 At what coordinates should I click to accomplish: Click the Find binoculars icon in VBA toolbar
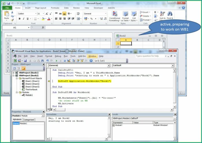coord(42,61)
